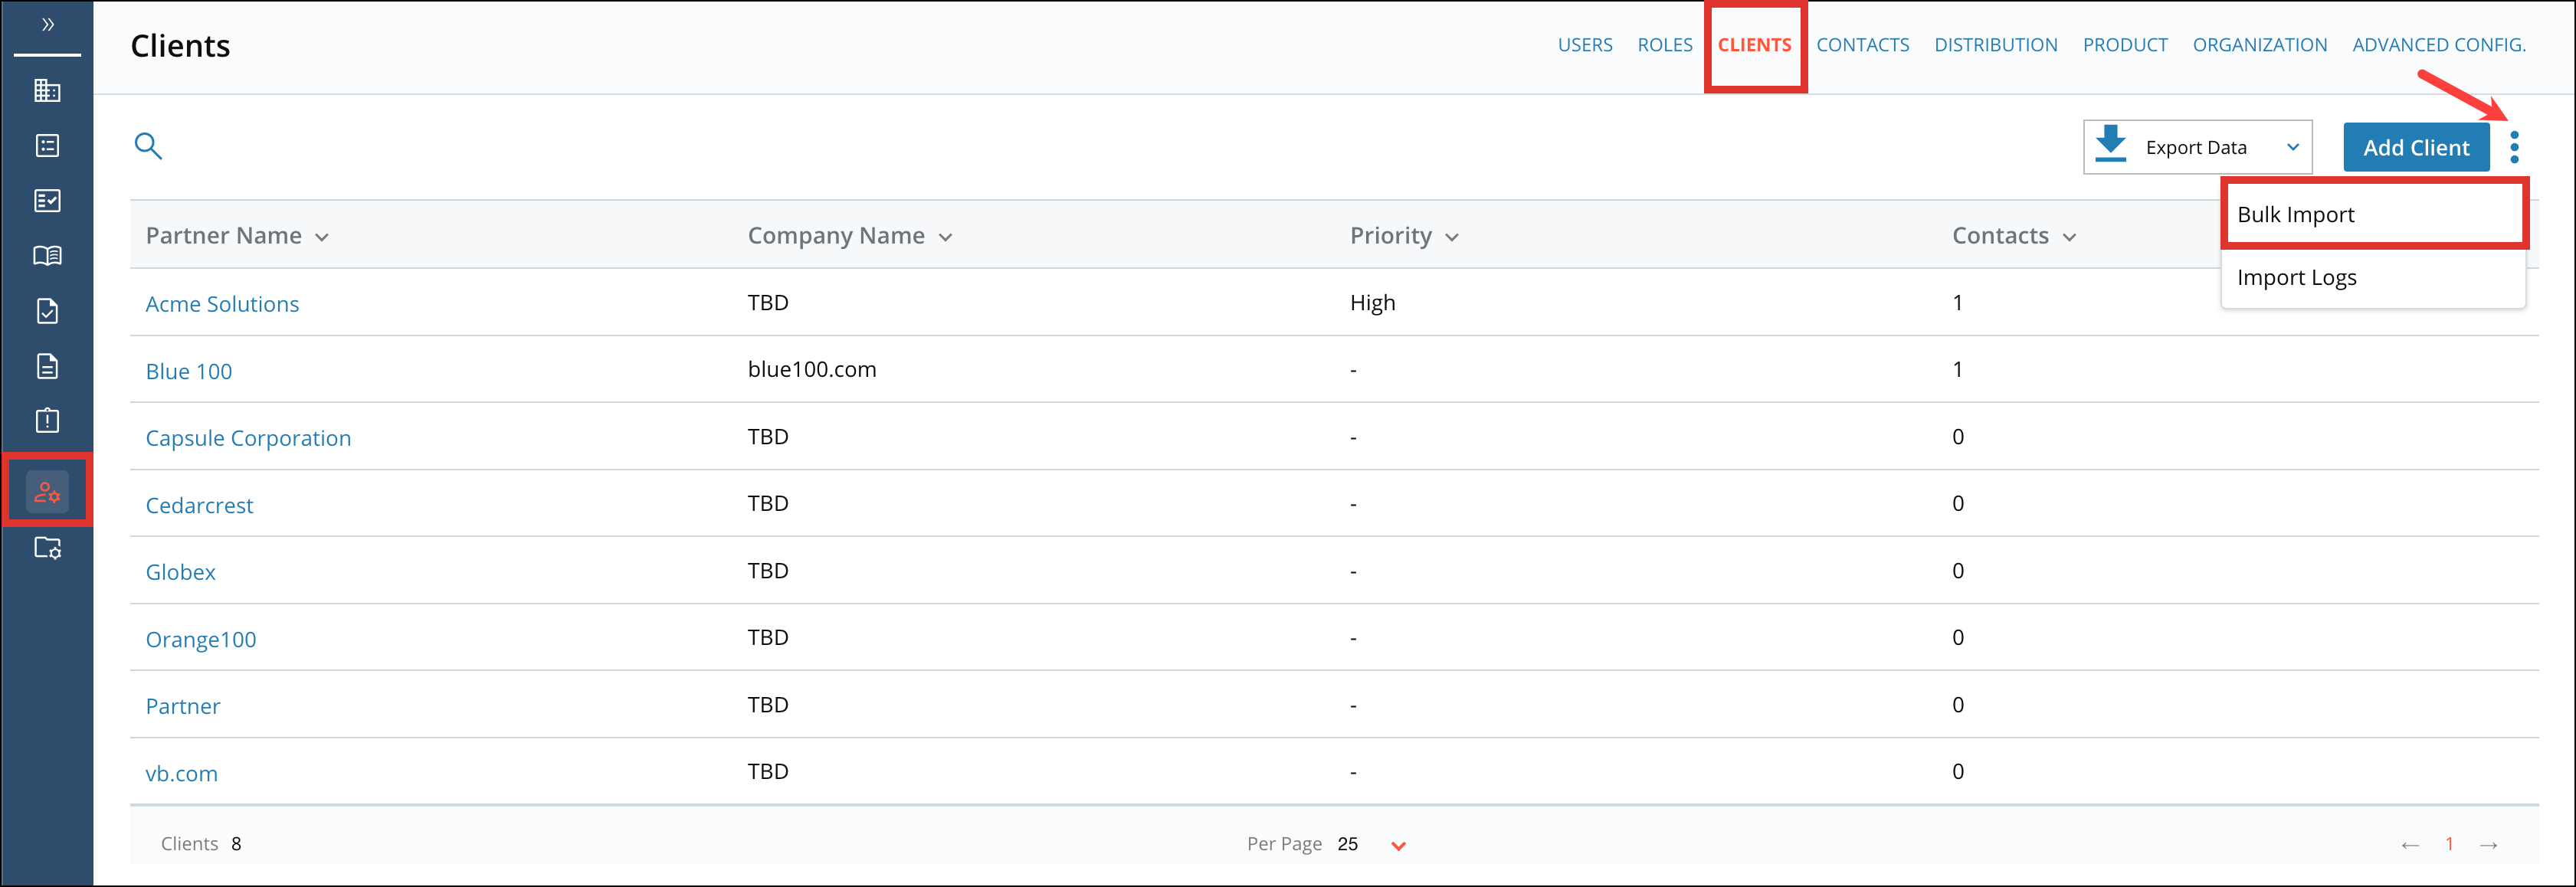This screenshot has width=2576, height=887.
Task: Open the user settings icon in sidebar
Action: pos(47,491)
